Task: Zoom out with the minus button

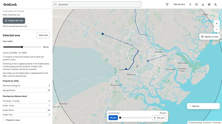Action: pyautogui.click(x=216, y=30)
